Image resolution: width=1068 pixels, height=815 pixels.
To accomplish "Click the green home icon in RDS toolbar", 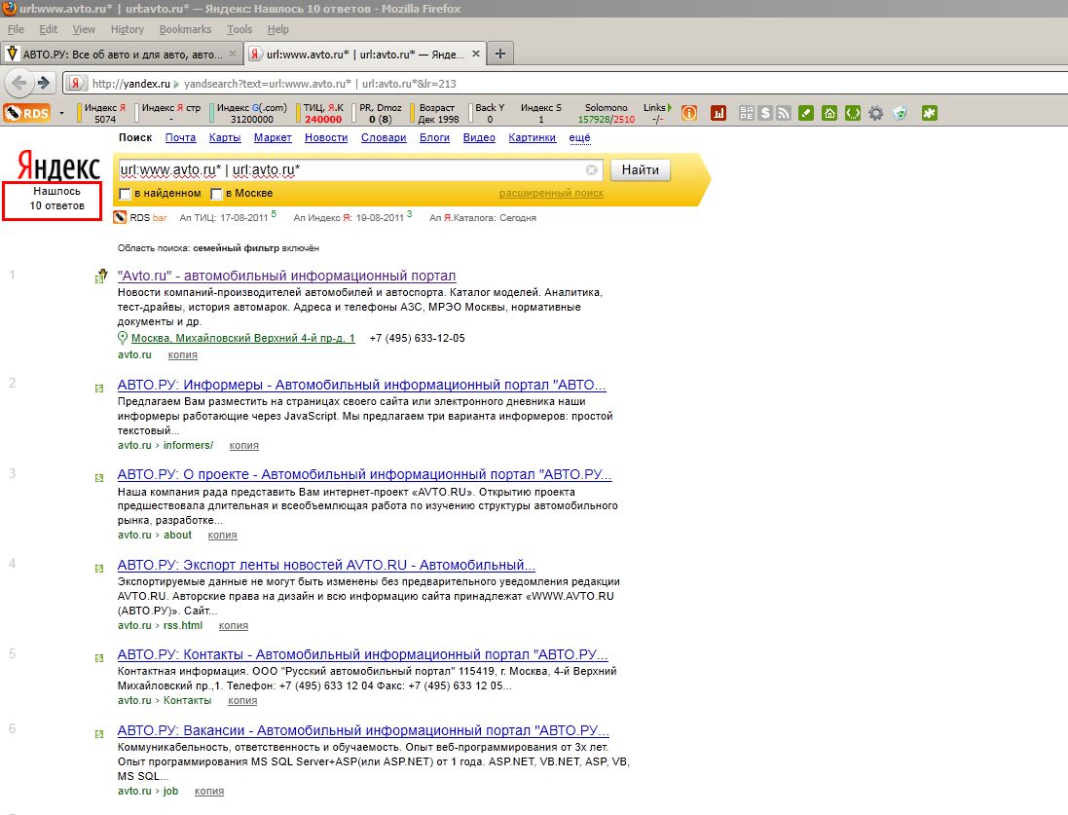I will coord(829,113).
